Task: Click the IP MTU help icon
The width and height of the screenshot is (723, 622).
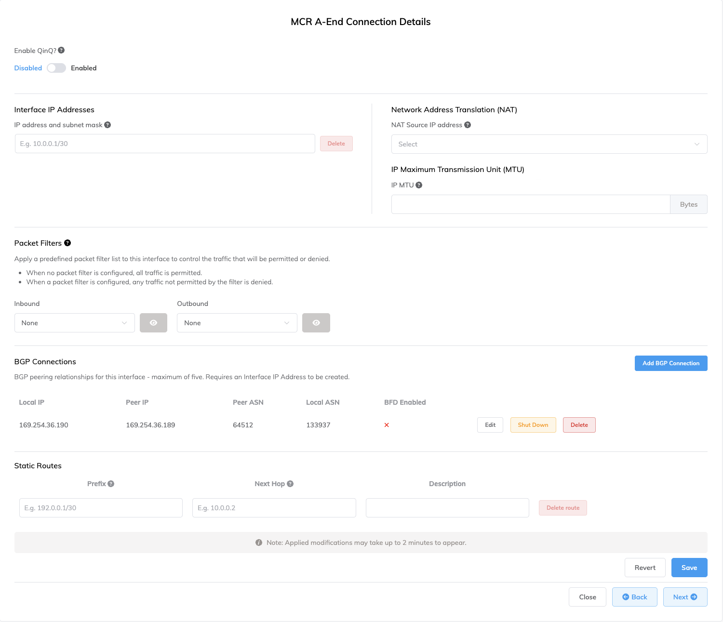Action: coord(419,185)
